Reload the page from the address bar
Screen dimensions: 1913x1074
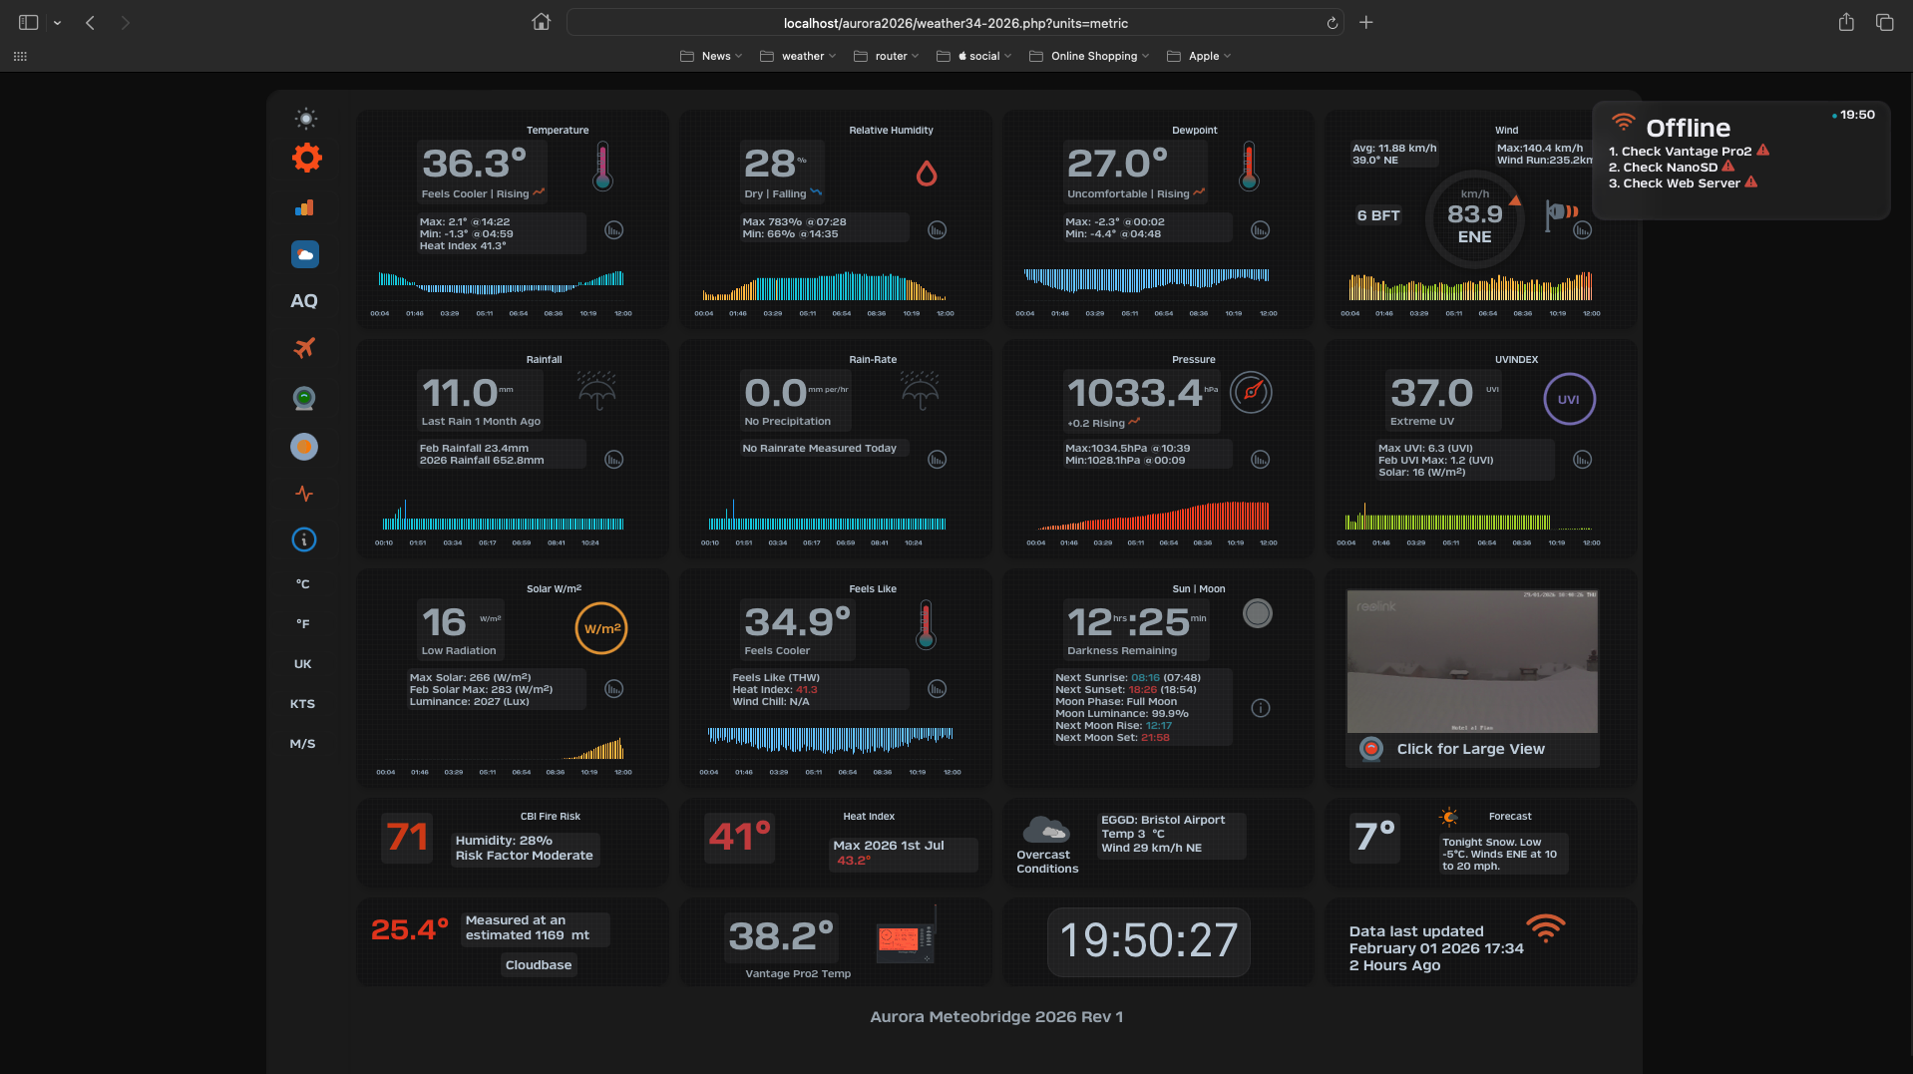pyautogui.click(x=1332, y=23)
